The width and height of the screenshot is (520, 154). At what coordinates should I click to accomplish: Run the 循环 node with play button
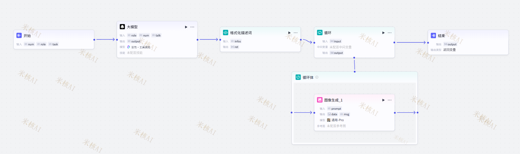point(383,33)
